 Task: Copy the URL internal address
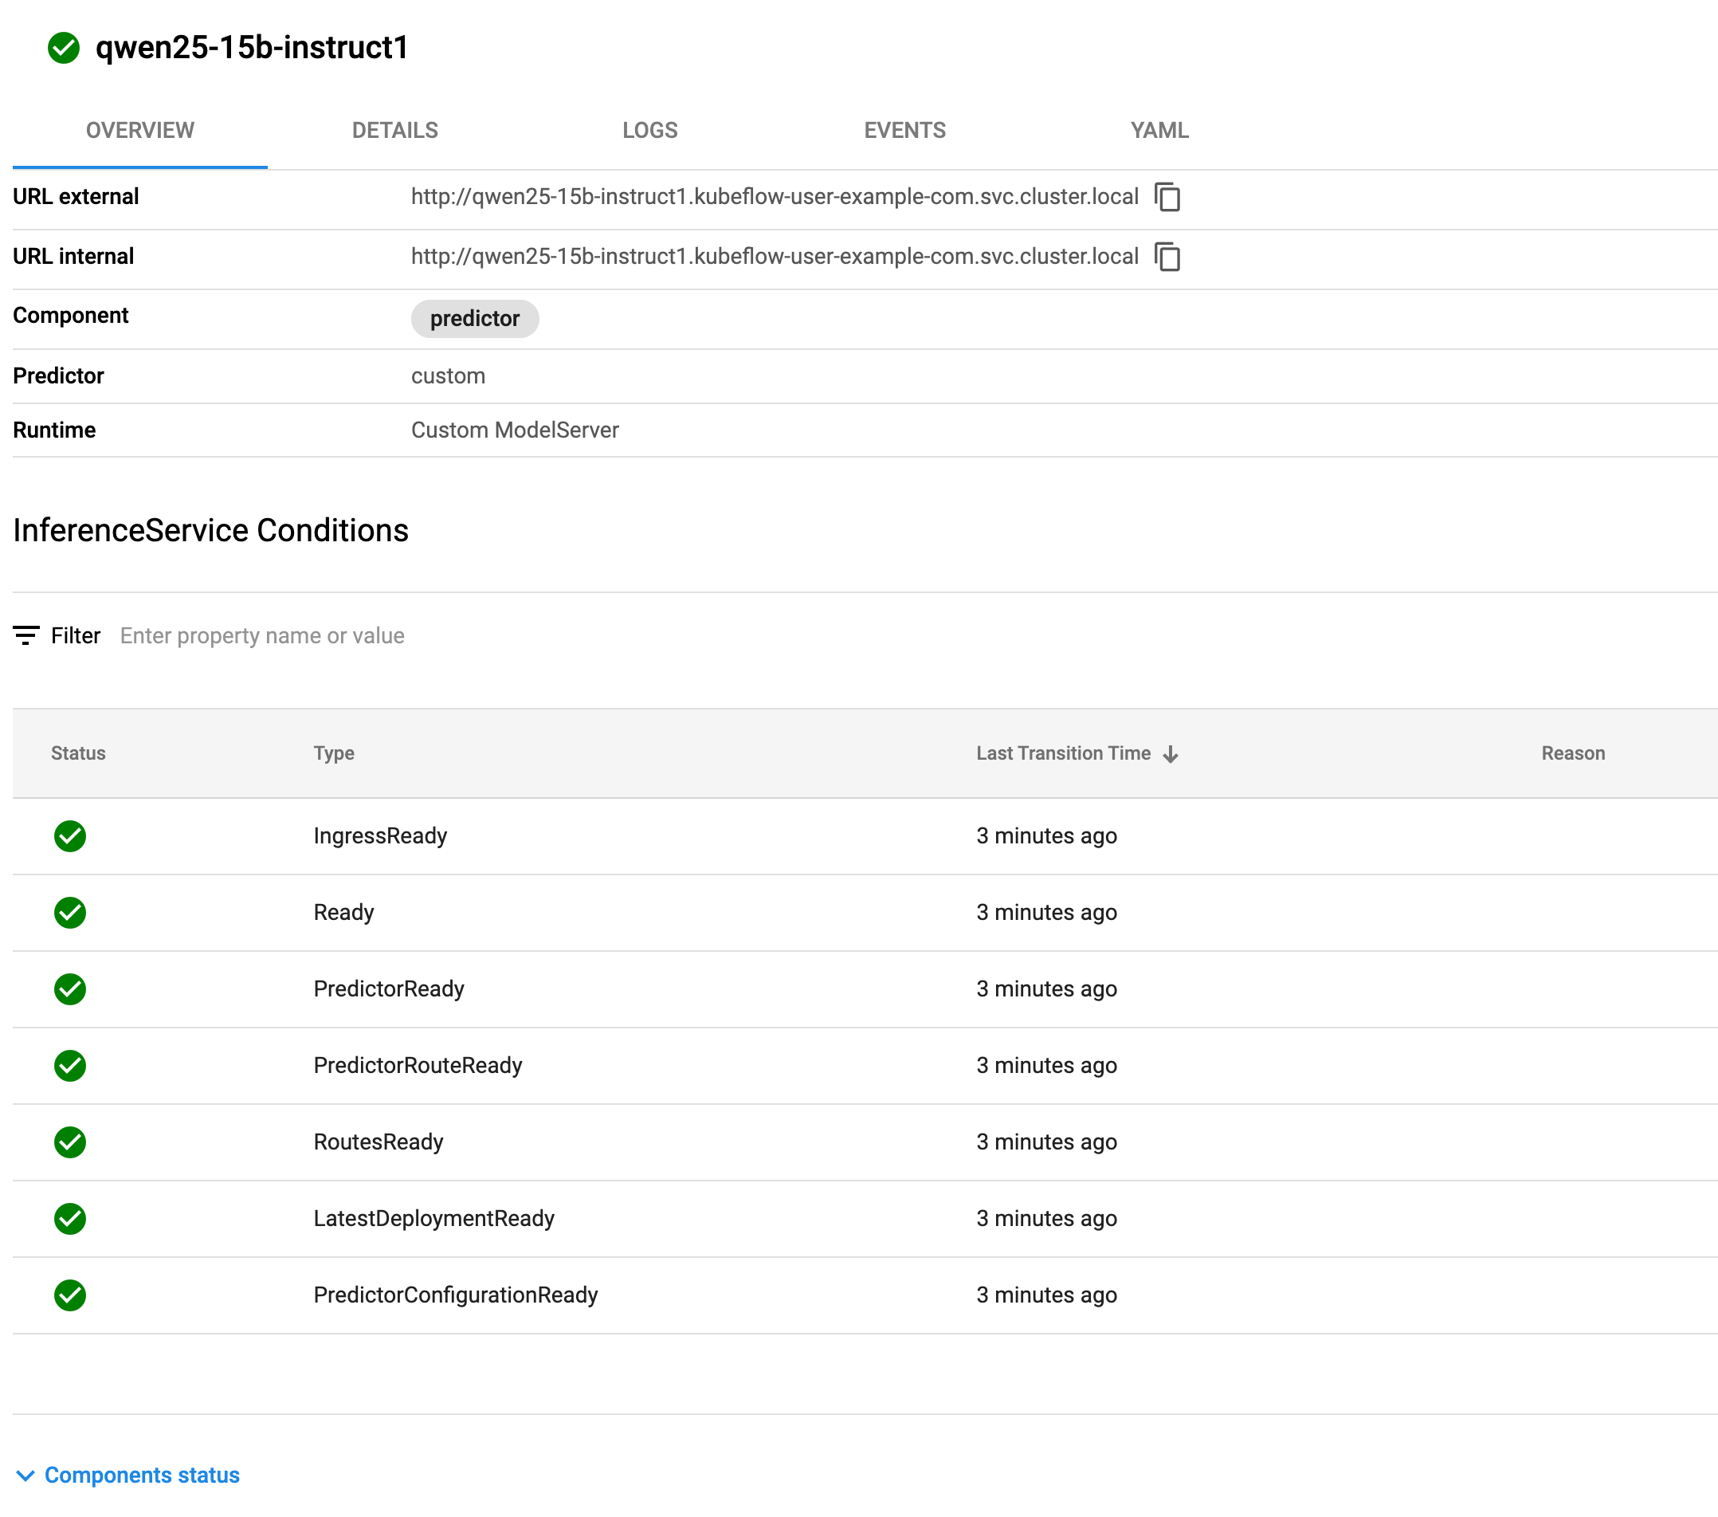point(1167,257)
